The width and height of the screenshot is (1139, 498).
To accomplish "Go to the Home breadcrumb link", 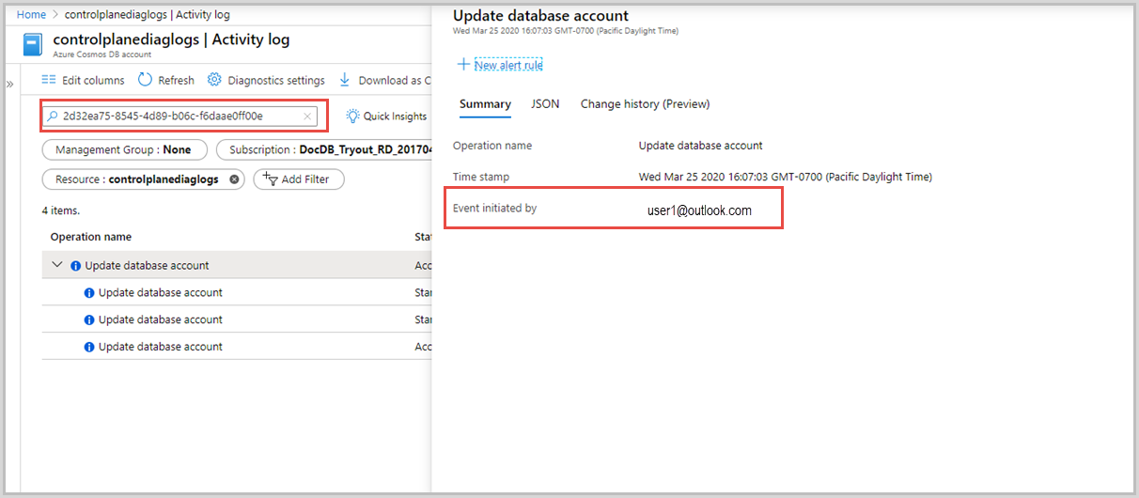I will pyautogui.click(x=31, y=15).
